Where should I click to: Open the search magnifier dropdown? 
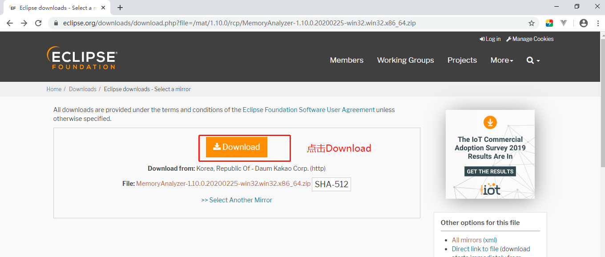533,60
